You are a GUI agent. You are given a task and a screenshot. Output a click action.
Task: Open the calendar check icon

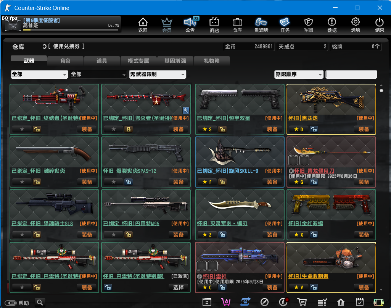360,302
